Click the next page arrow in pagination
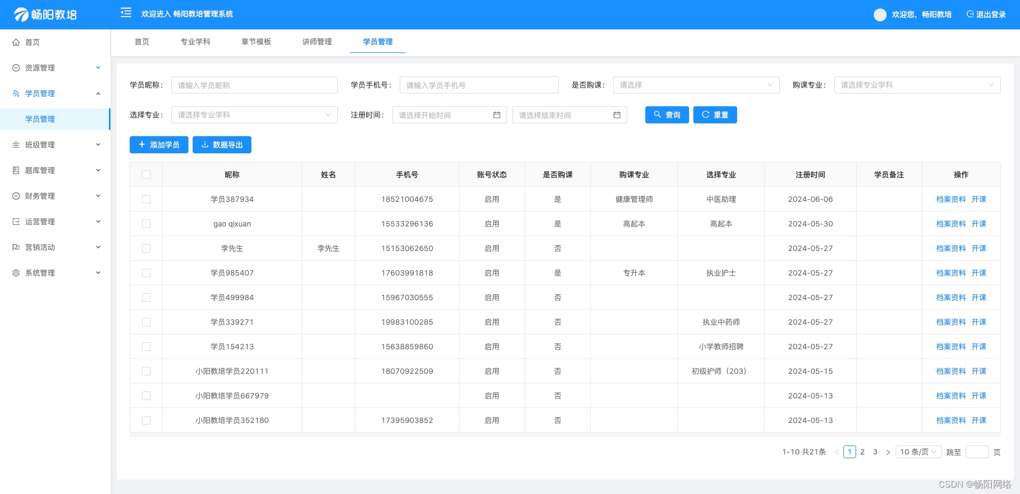 (888, 452)
